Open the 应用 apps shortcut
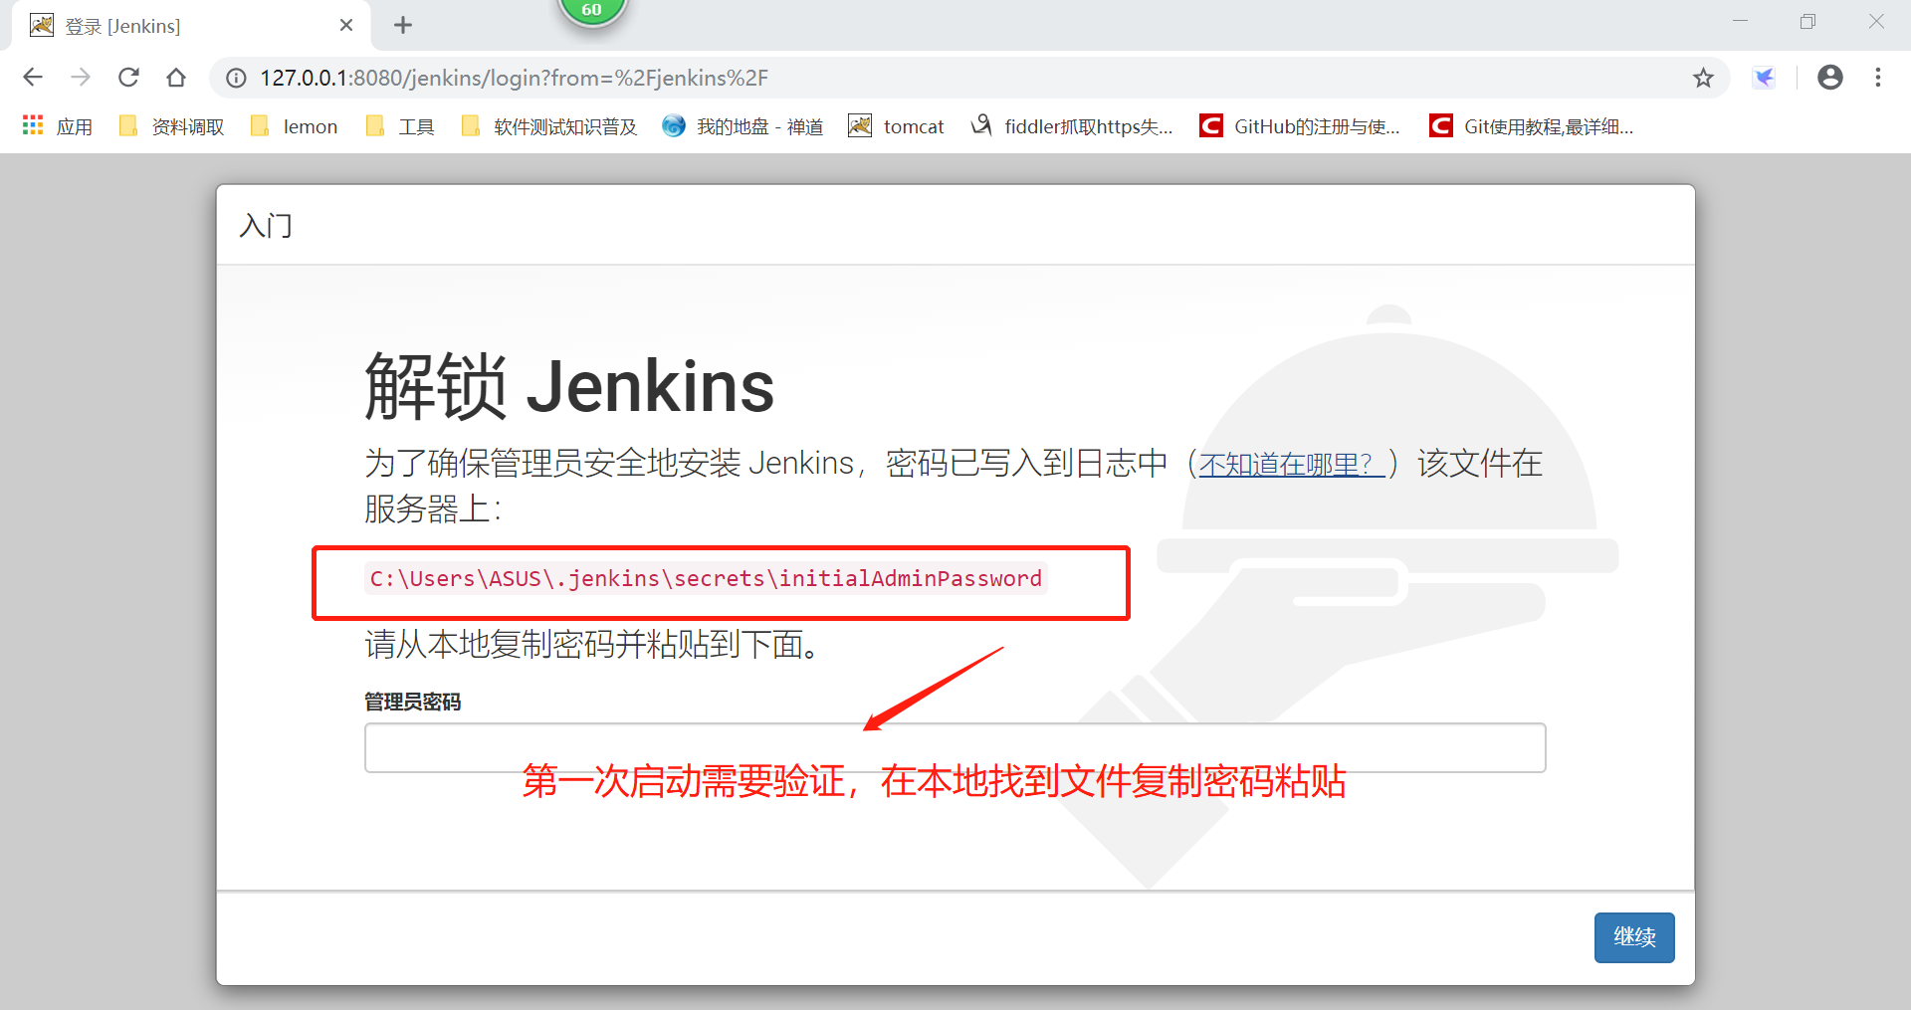 [x=57, y=125]
